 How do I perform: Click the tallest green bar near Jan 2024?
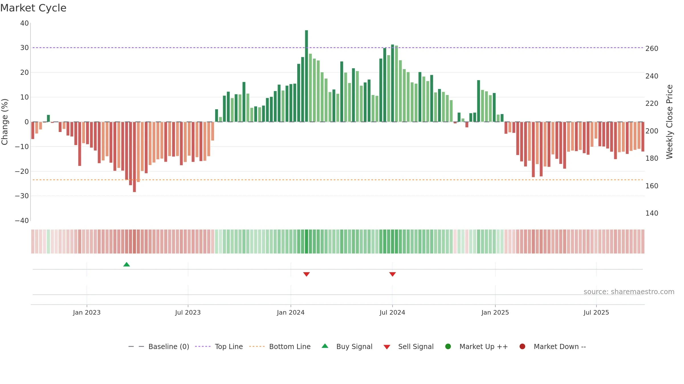click(x=306, y=76)
